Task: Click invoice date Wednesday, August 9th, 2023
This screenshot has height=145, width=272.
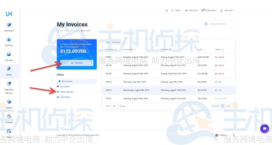Action: point(136,90)
